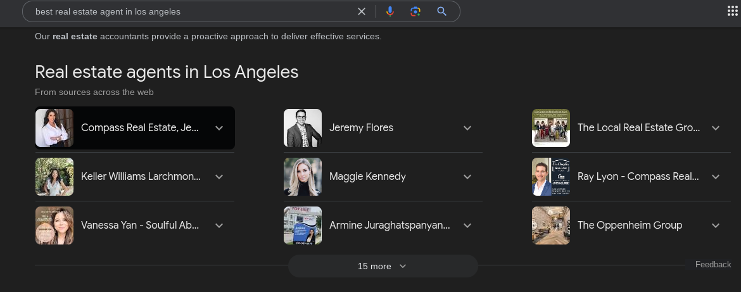Show 15 more real estate agents
This screenshot has height=292, width=741.
click(383, 266)
